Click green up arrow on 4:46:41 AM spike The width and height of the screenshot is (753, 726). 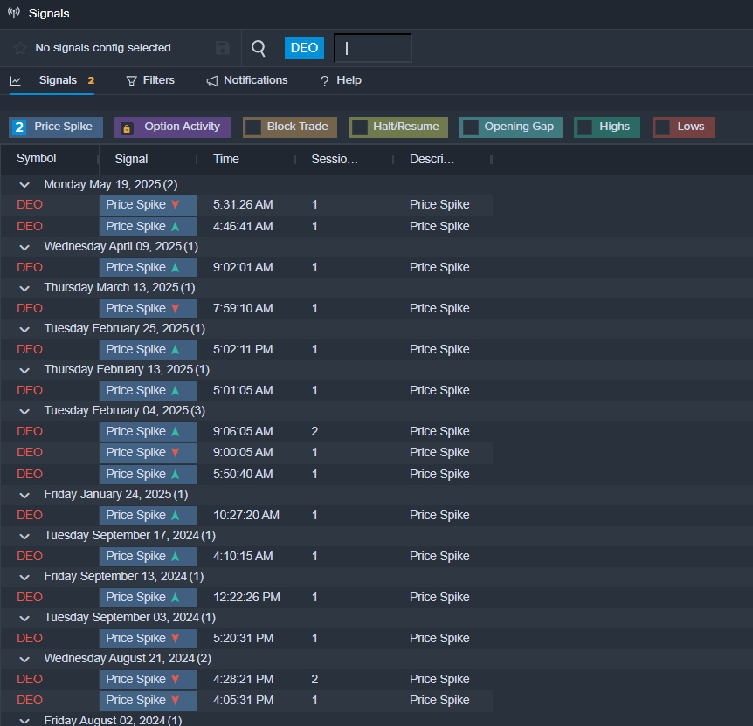coord(176,227)
